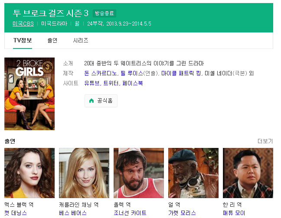Click the 공식홈 button
The image size is (281, 218).
click(x=101, y=101)
